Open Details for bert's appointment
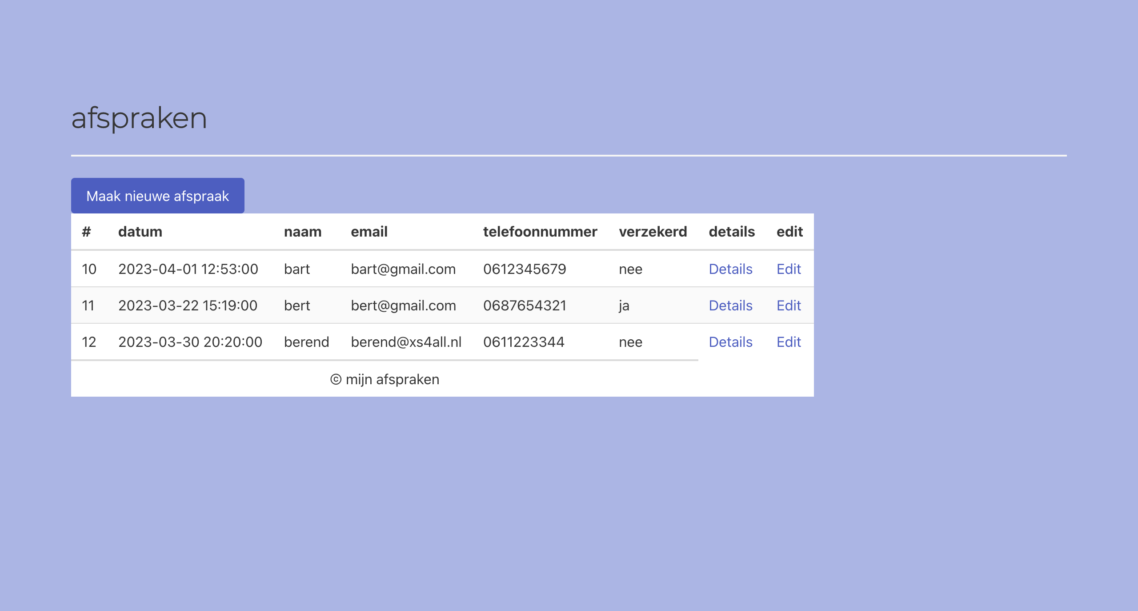Screen dimensions: 1138x611 pyautogui.click(x=730, y=305)
